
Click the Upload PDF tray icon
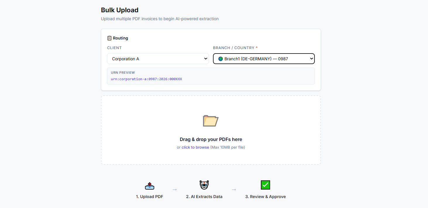tap(149, 186)
